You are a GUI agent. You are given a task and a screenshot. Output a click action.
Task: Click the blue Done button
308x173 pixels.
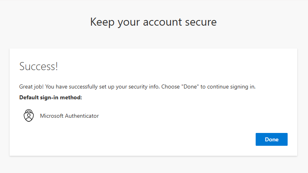point(271,139)
